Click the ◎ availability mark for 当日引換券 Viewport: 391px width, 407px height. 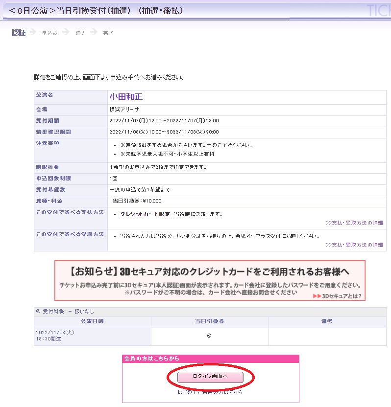pos(209,336)
